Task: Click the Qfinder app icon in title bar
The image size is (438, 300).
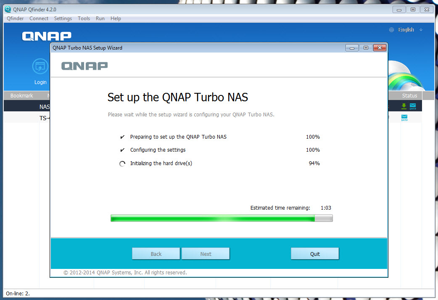Action: (8, 9)
